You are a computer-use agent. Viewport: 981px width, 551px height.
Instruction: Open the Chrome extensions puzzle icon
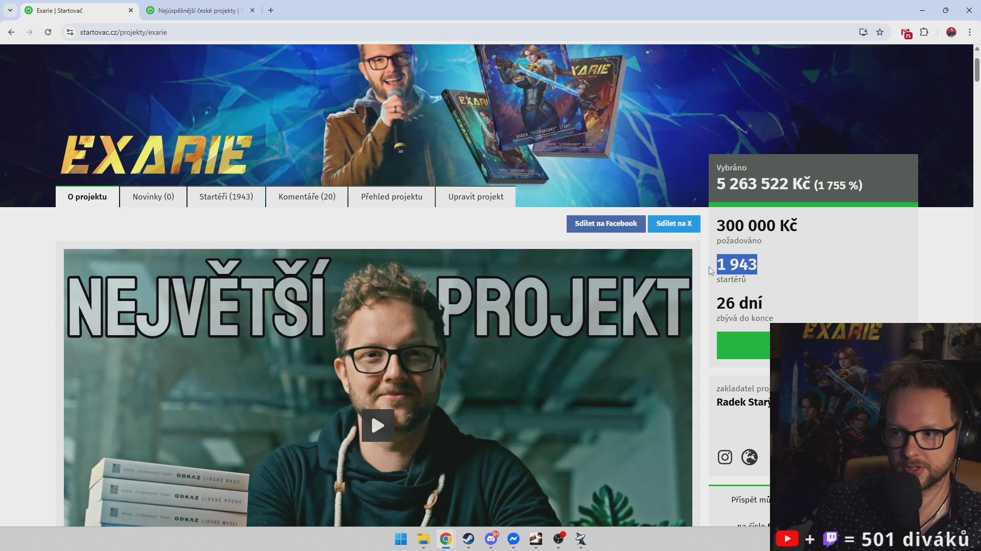(924, 32)
